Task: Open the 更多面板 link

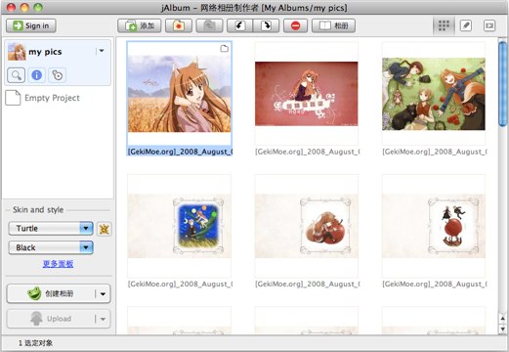Action: coord(58,264)
